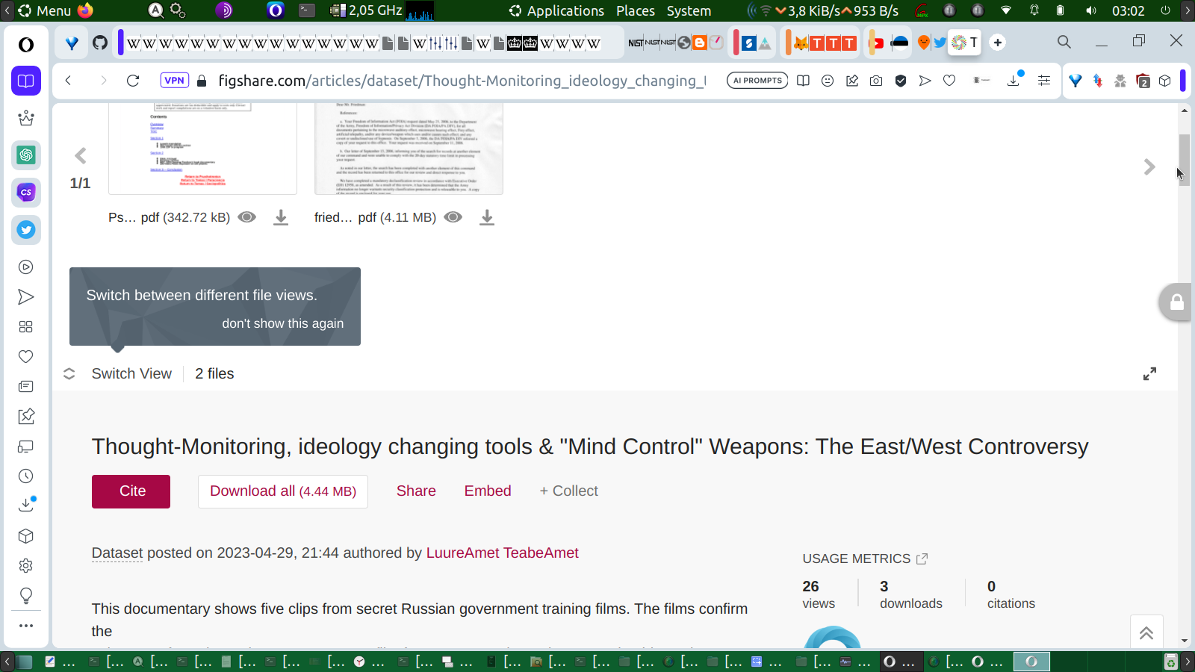The width and height of the screenshot is (1195, 672).
Task: Open Extensions cube icon in sidebar
Action: pos(26,536)
